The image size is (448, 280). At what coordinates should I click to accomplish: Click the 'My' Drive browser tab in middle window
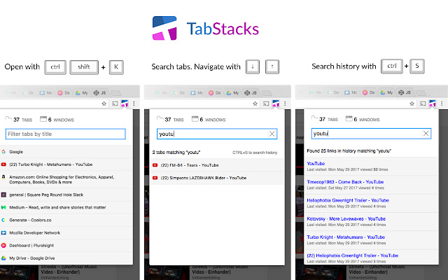point(232,93)
